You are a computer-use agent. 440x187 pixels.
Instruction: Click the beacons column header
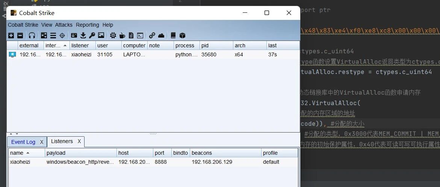click(x=225, y=153)
